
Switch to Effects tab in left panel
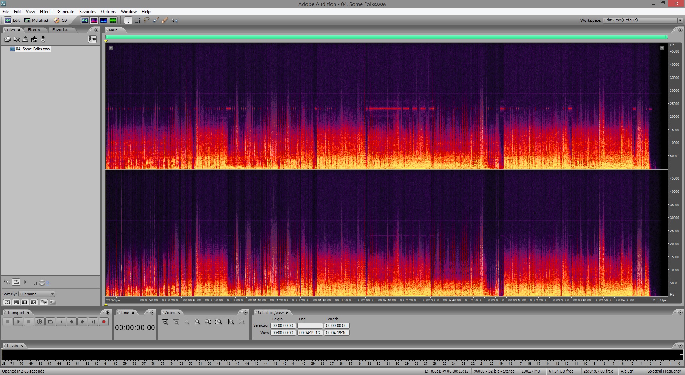[34, 30]
